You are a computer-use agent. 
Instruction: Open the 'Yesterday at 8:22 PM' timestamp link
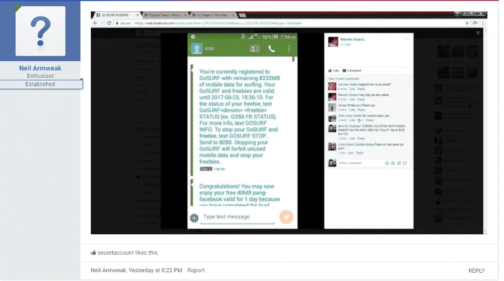tap(155, 271)
